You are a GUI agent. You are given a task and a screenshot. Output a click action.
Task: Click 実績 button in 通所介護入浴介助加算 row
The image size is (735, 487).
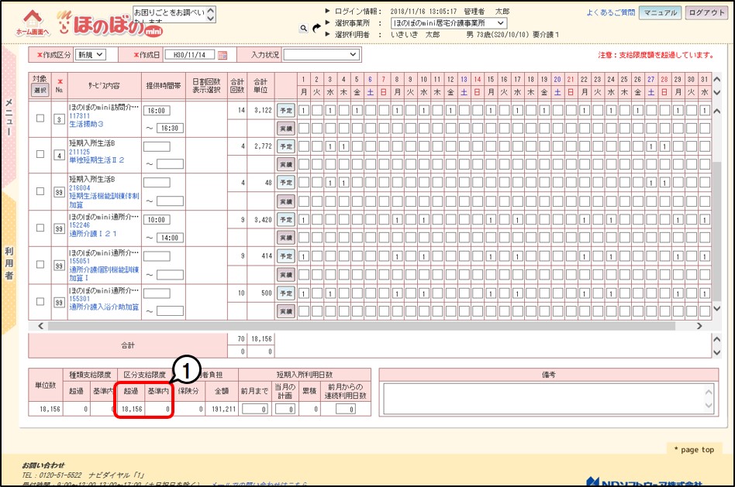click(286, 311)
